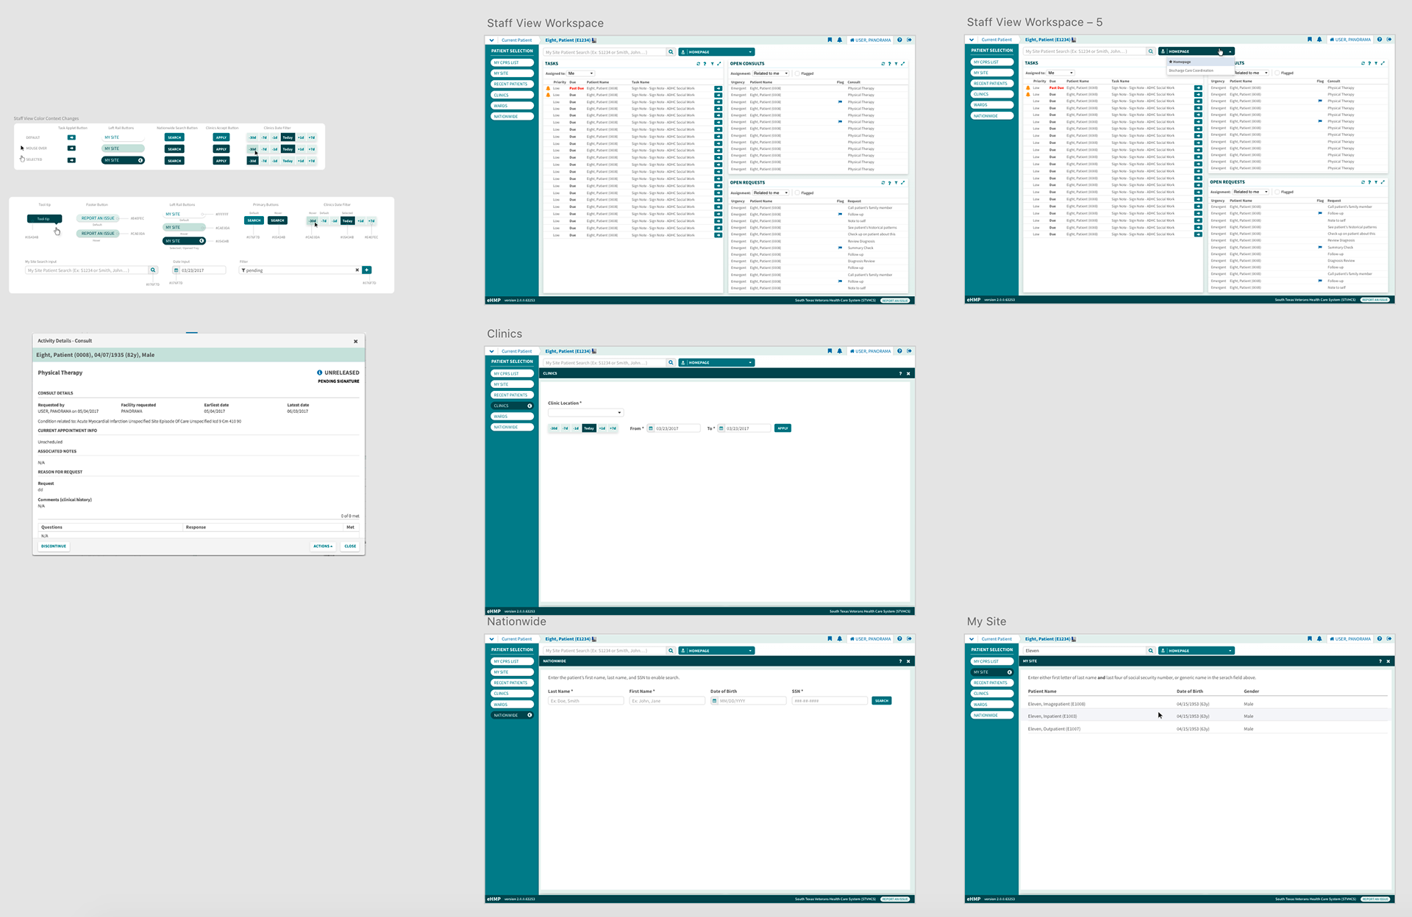Select highlighted CLINICS item in Clinics left rail
The image size is (1412, 917).
tap(512, 406)
